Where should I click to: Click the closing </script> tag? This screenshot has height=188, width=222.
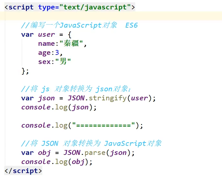pyautogui.click(x=23, y=171)
